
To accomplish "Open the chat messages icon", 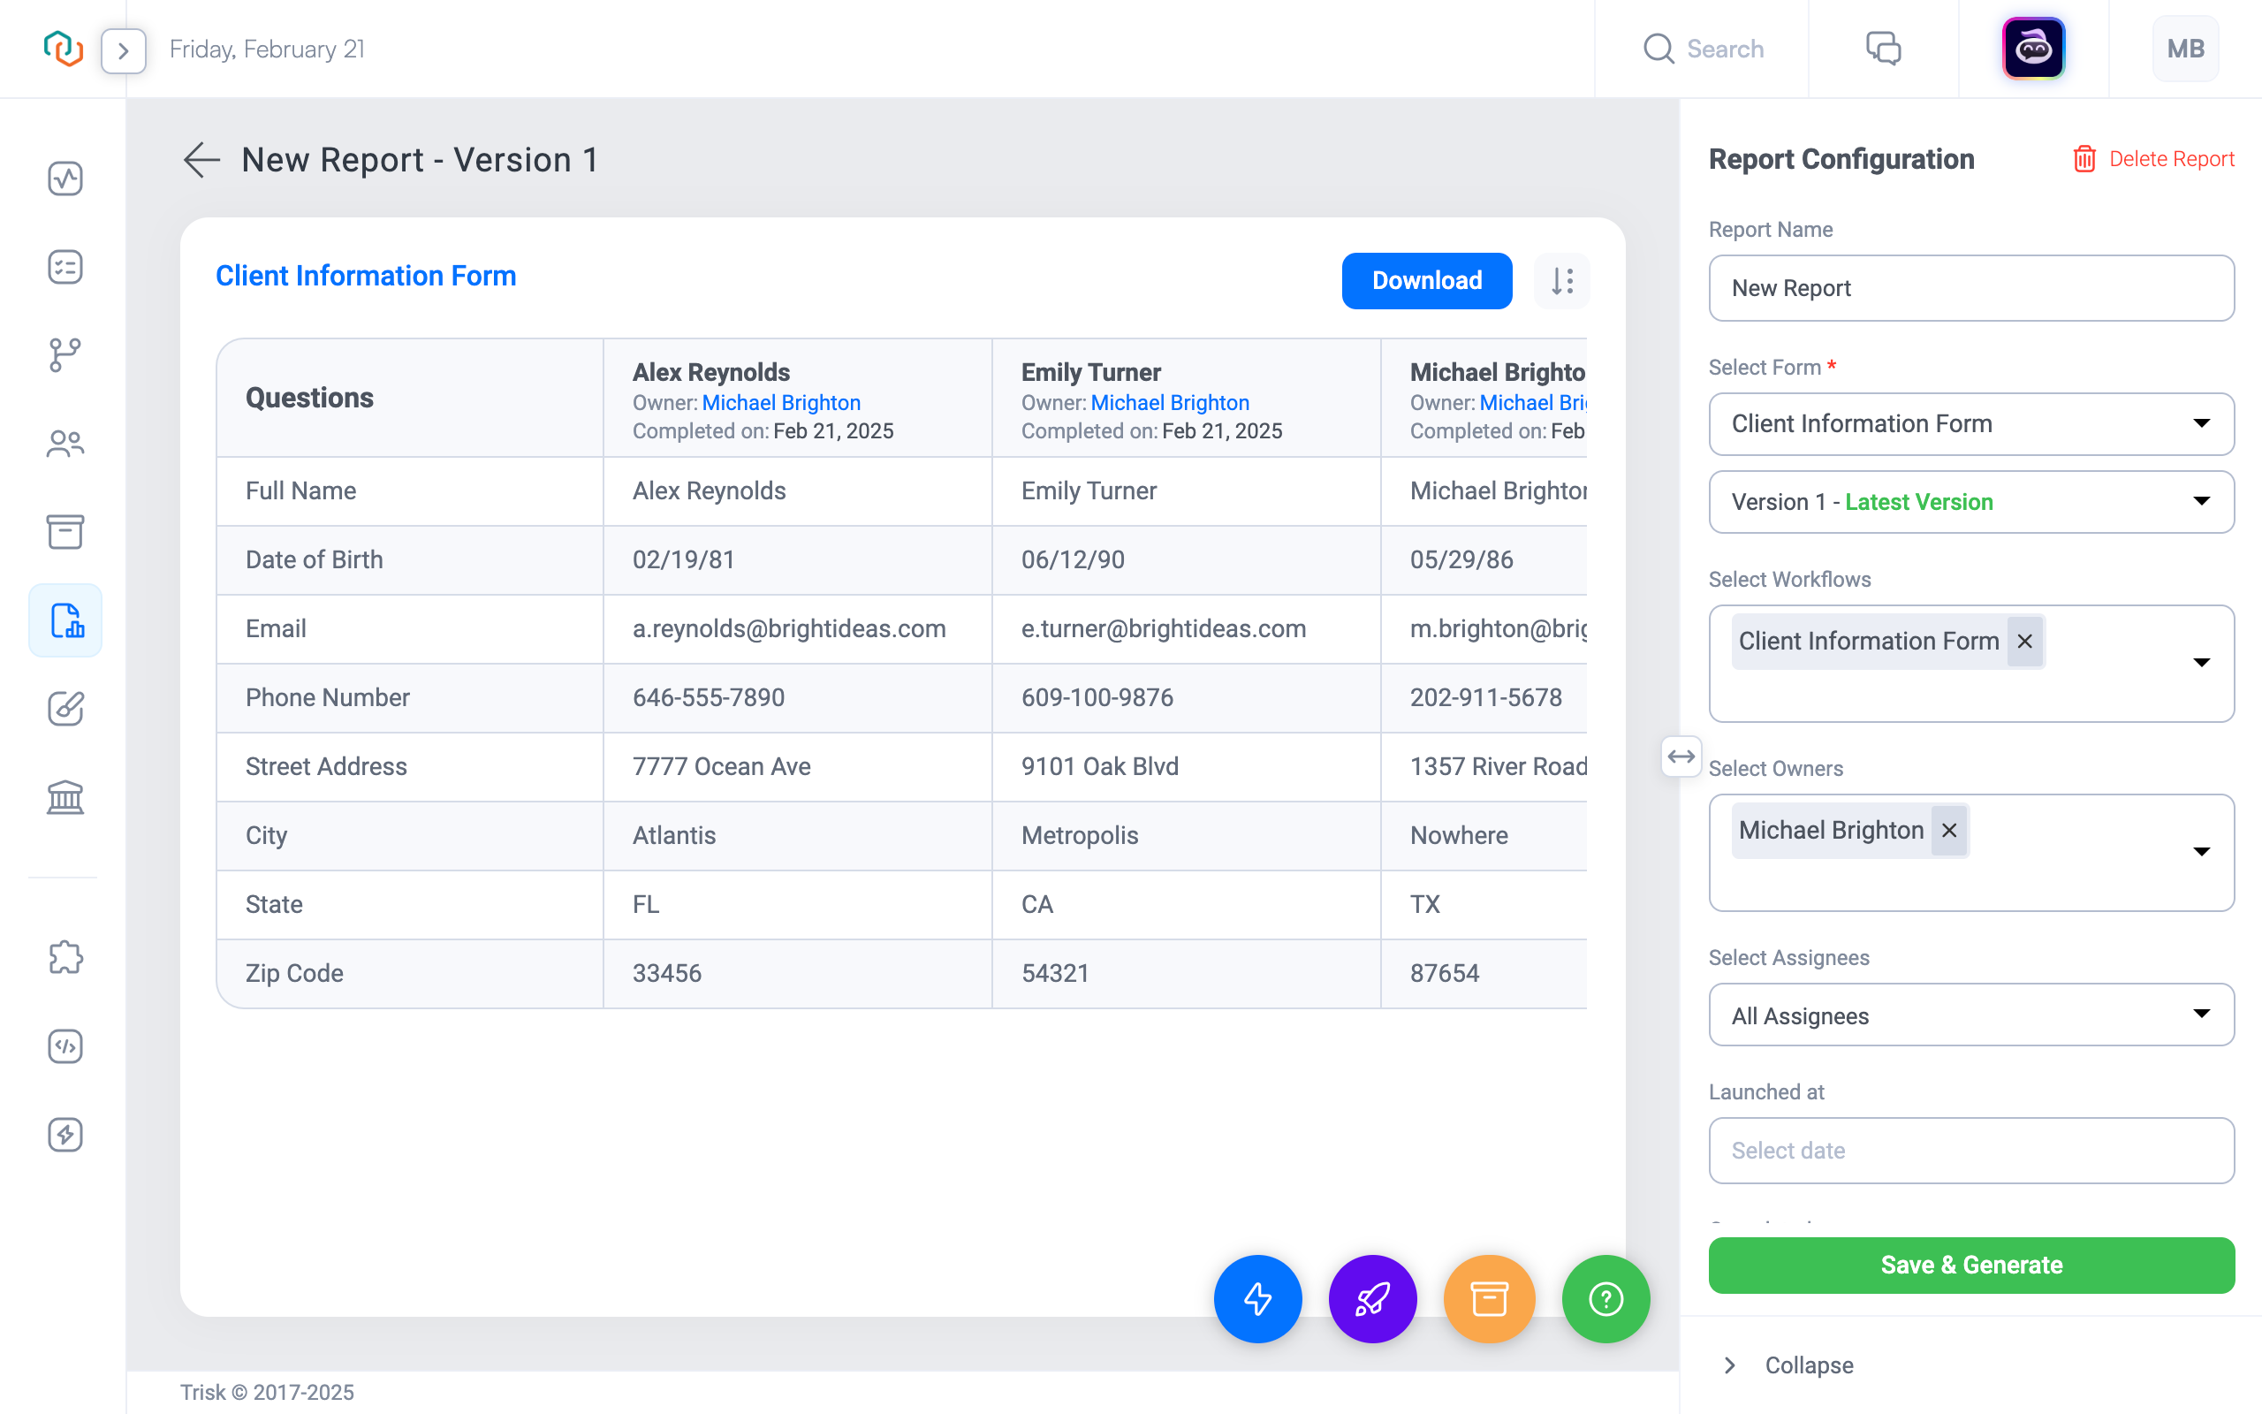I will tap(1884, 49).
